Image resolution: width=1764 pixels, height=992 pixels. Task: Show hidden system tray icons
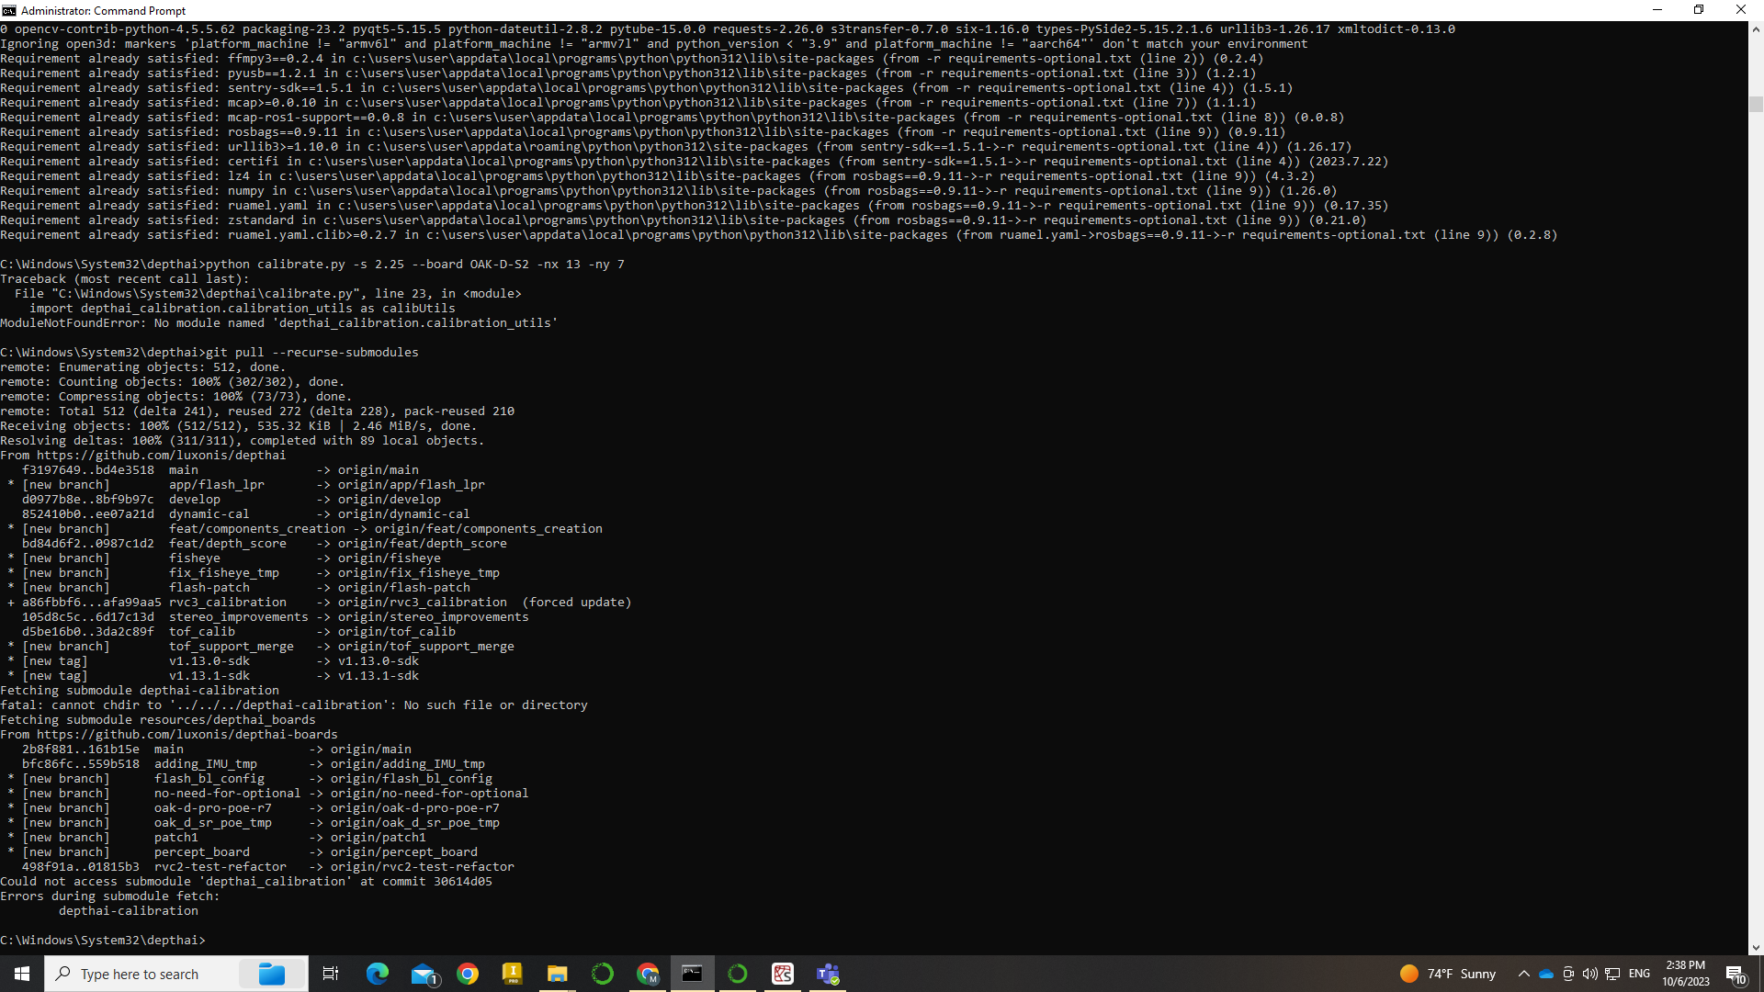pos(1523,974)
